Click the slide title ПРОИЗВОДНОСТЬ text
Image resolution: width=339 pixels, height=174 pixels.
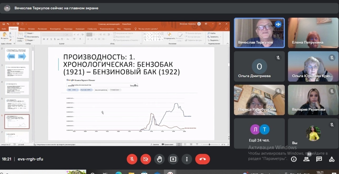pyautogui.click(x=121, y=64)
